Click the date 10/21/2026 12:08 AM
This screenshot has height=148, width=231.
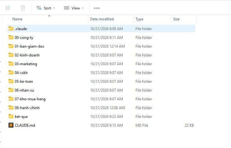107,108
